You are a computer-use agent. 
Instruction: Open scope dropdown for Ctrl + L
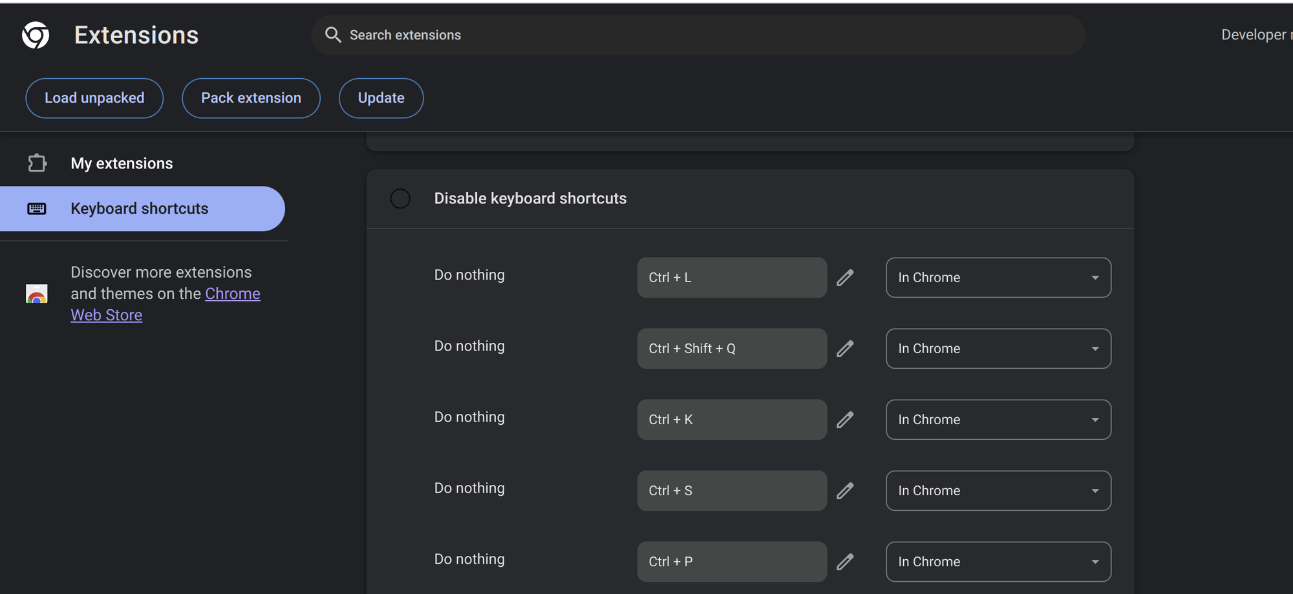point(998,278)
